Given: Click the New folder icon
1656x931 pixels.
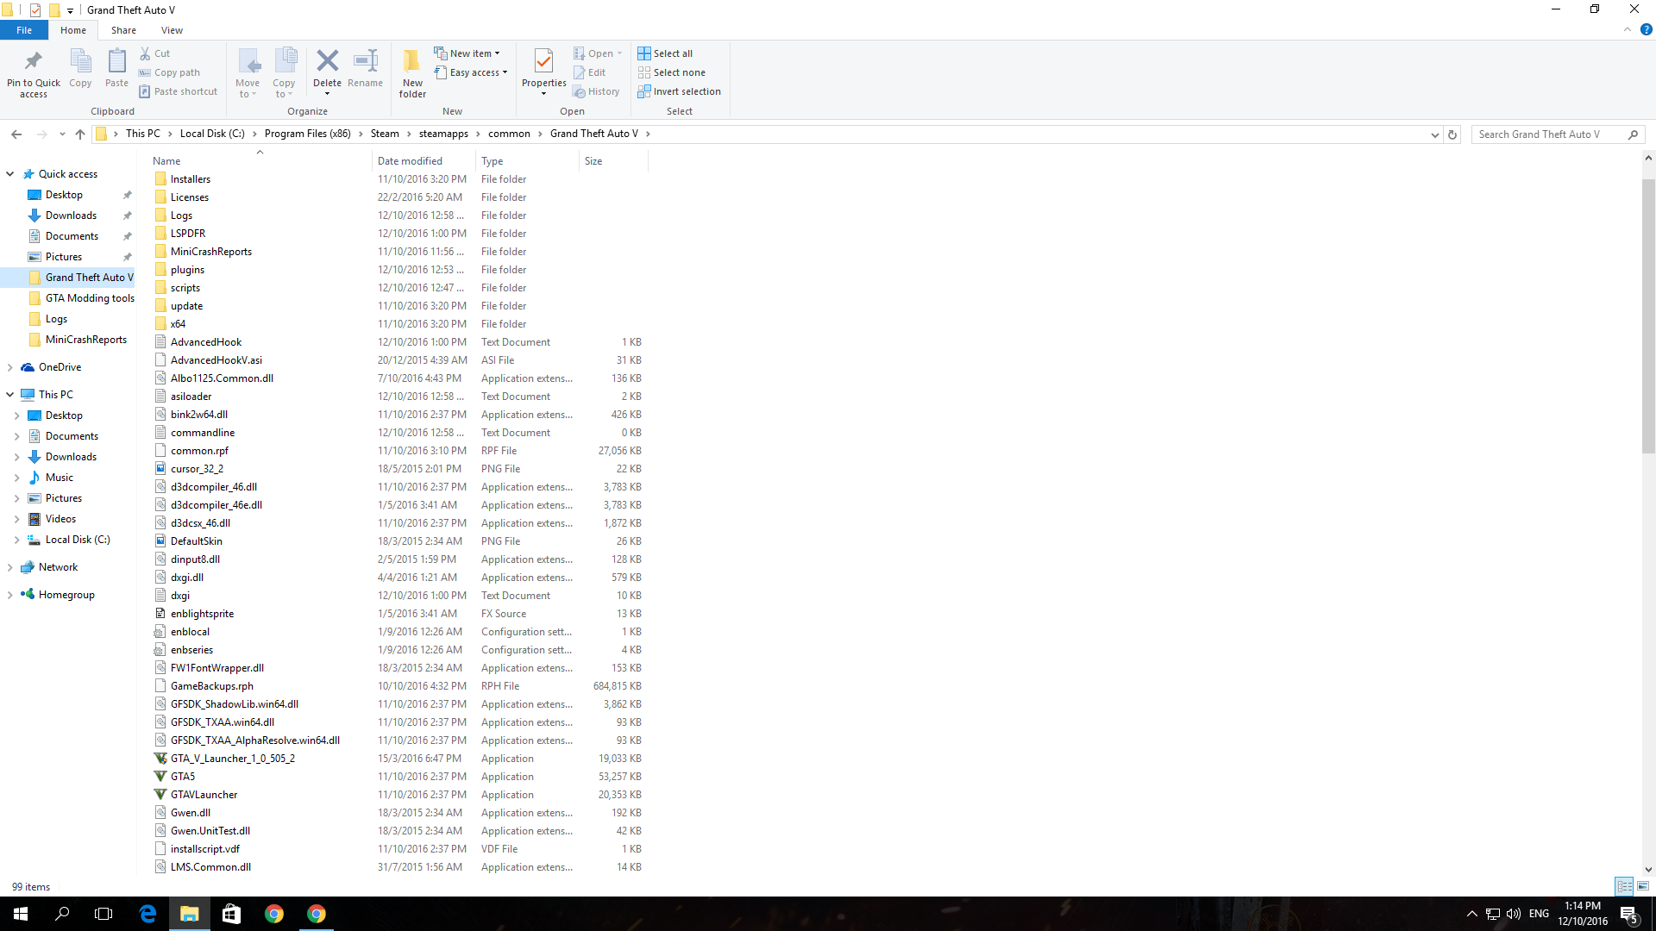Looking at the screenshot, I should 412,61.
